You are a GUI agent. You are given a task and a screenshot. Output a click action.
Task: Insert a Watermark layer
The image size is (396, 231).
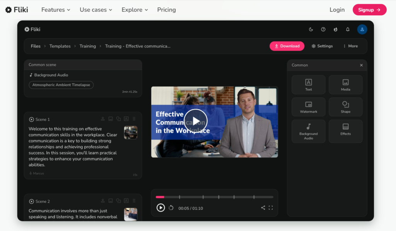(308, 107)
